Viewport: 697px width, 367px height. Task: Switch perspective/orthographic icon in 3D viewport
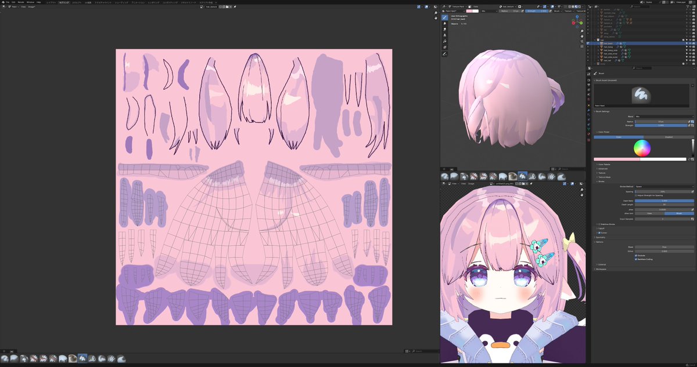point(582,46)
